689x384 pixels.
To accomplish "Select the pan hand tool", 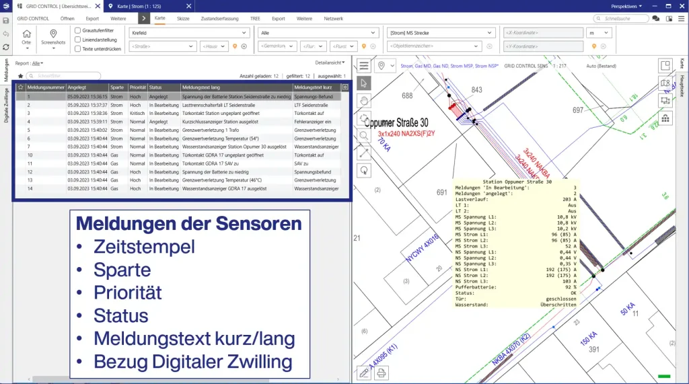I will pos(364,101).
